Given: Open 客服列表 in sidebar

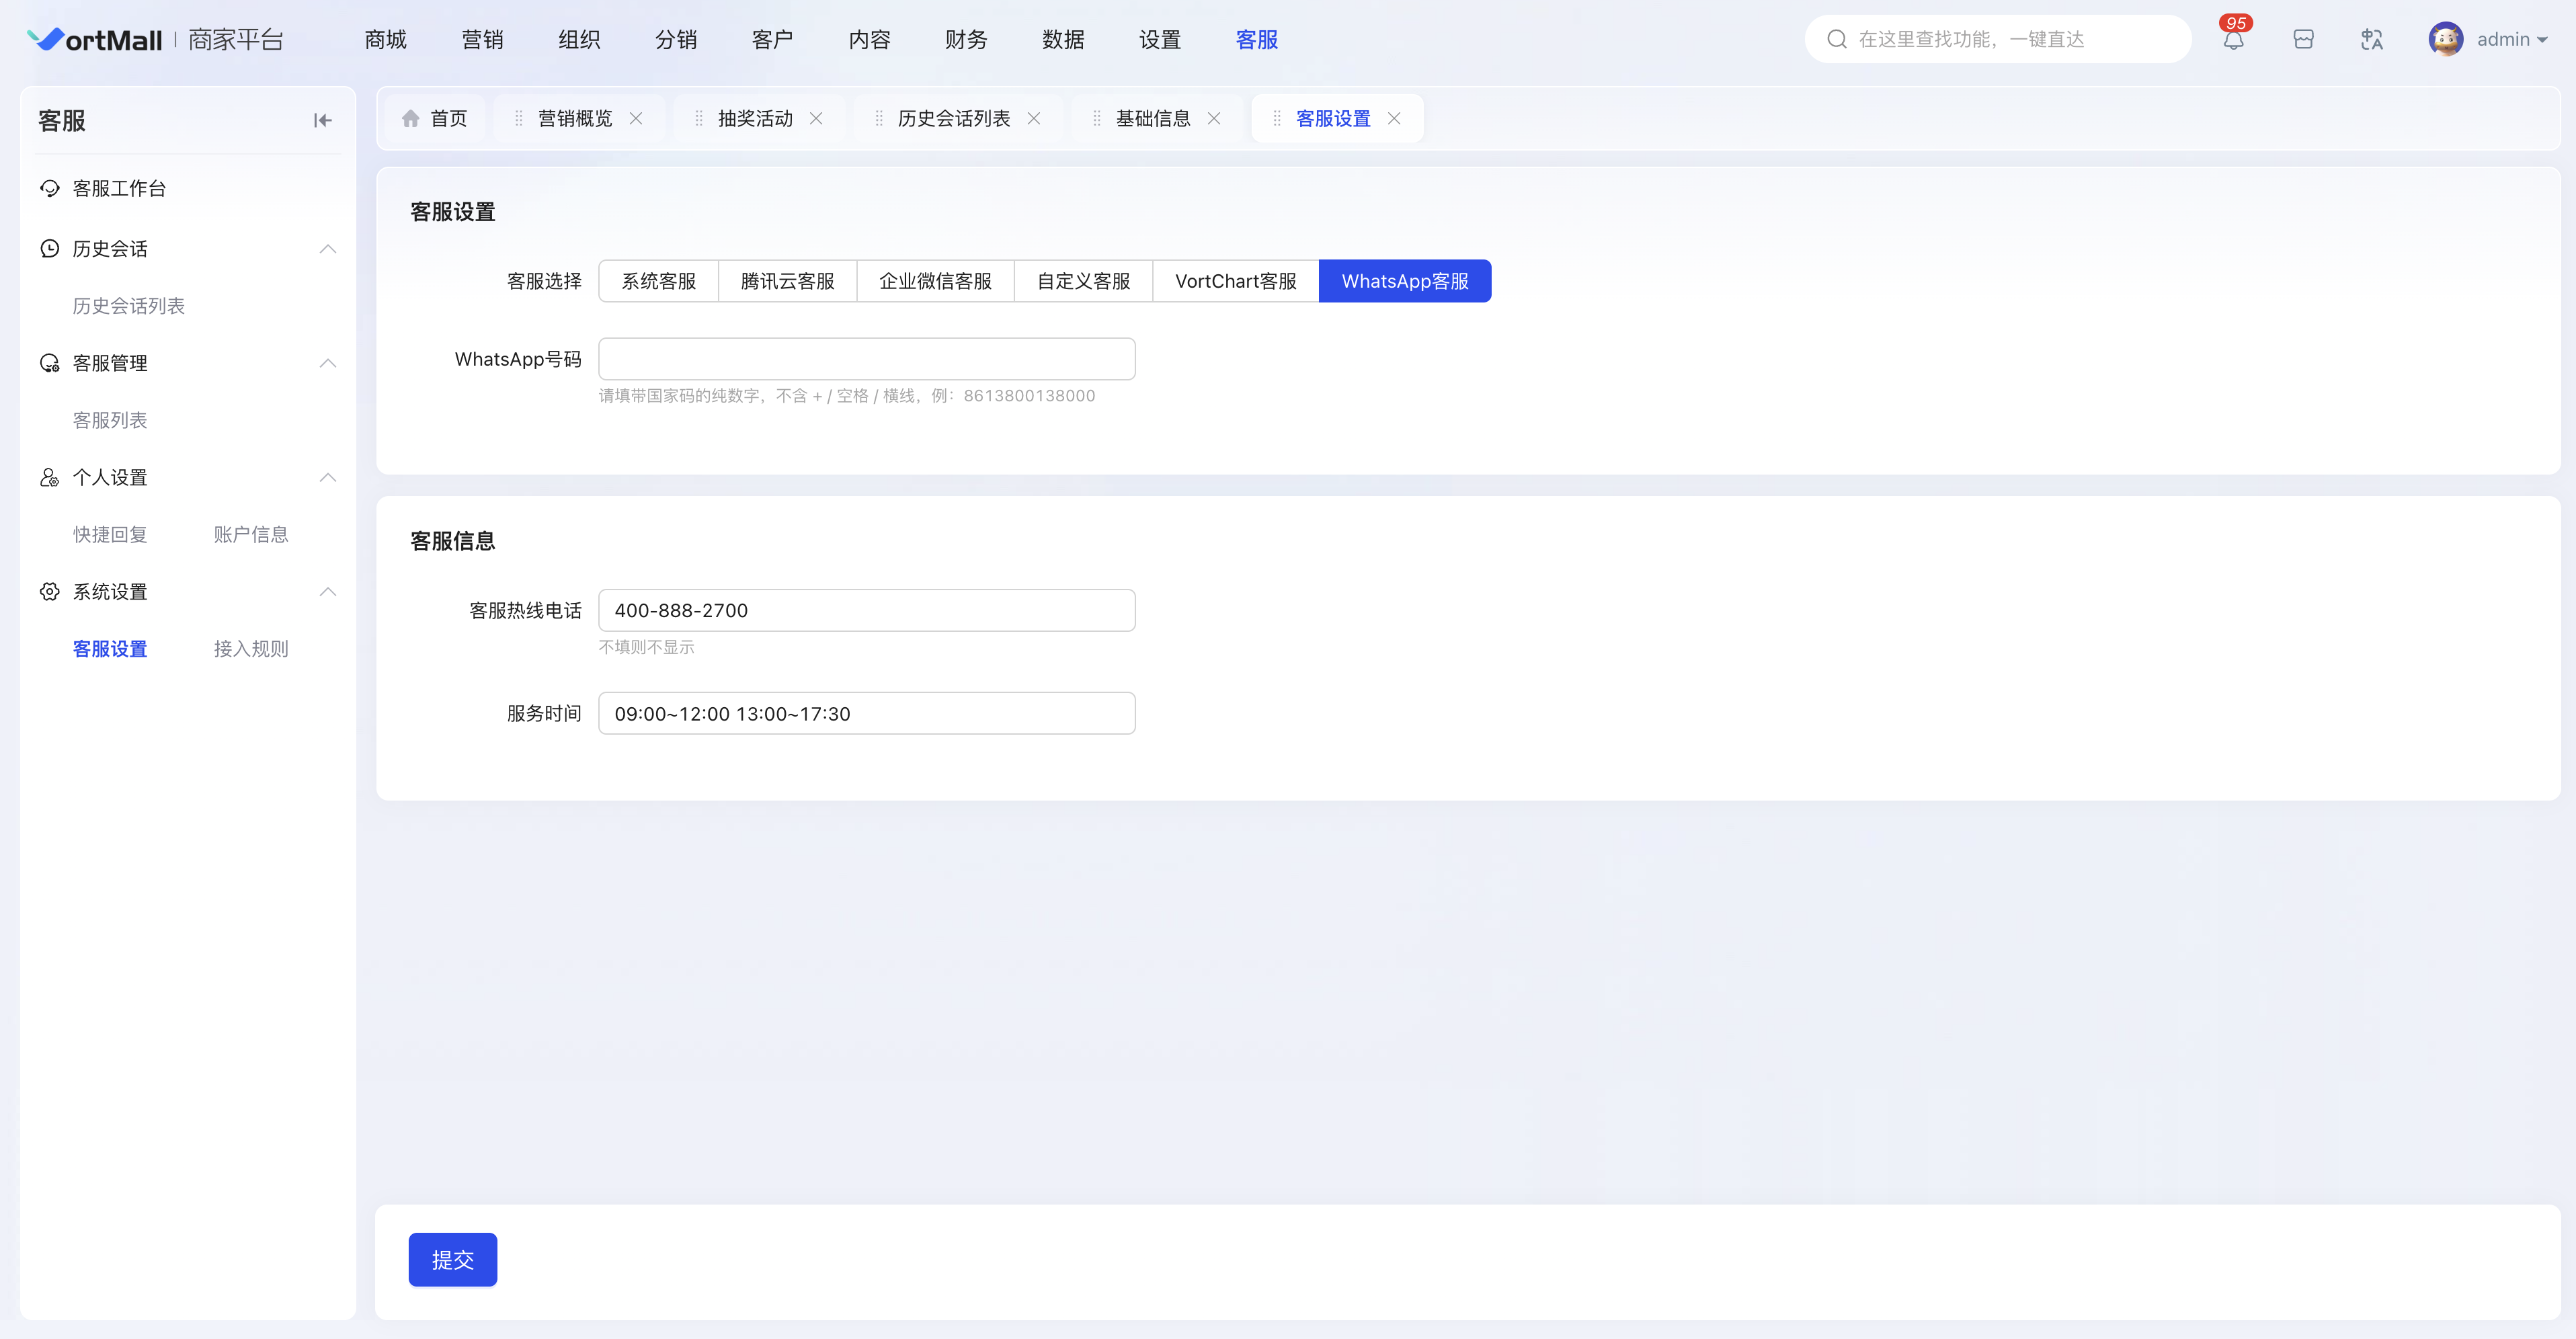Looking at the screenshot, I should pos(110,420).
